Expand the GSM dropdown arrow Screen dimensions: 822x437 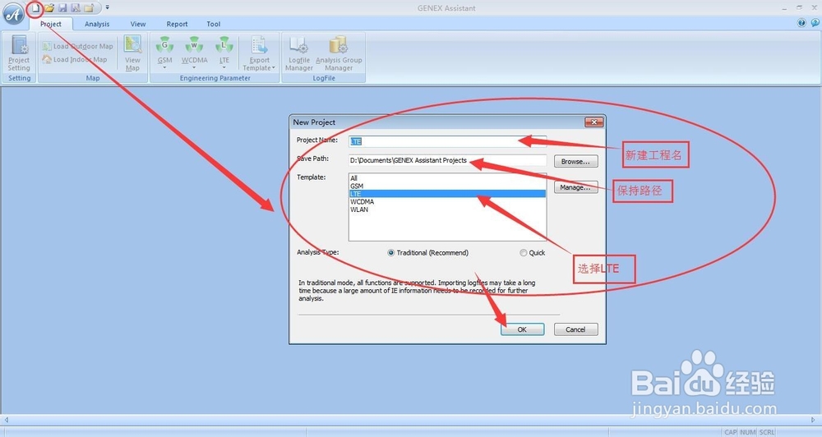164,67
